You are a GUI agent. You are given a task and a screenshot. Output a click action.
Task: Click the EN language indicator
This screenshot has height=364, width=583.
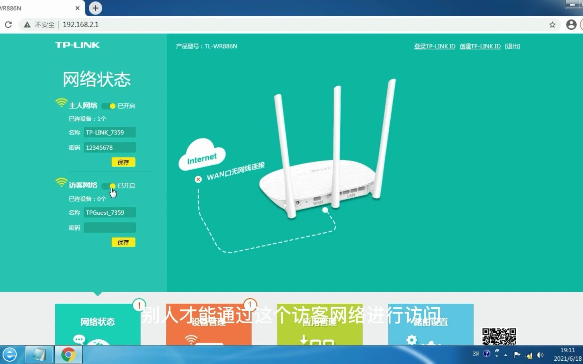point(476,354)
